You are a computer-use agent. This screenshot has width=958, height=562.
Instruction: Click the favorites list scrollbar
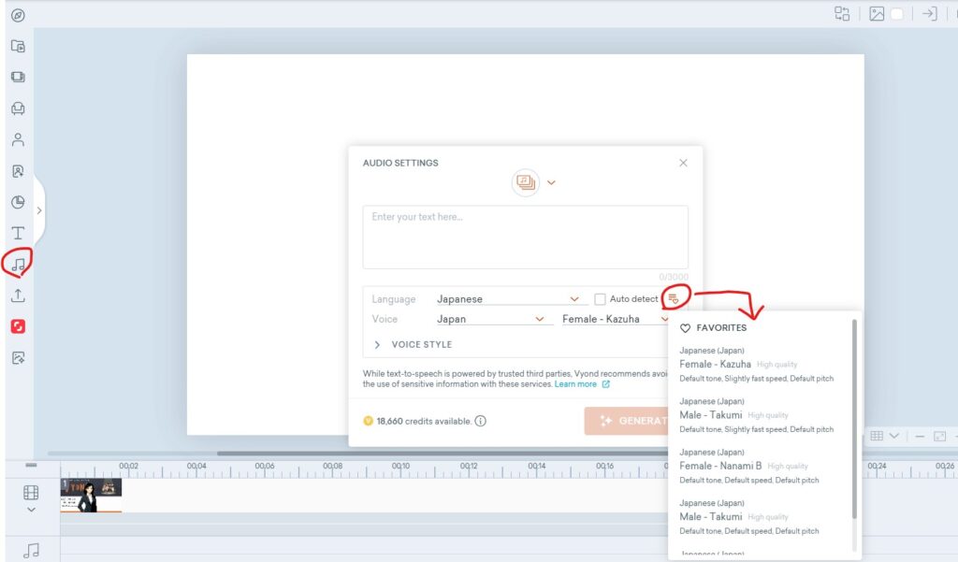point(854,421)
